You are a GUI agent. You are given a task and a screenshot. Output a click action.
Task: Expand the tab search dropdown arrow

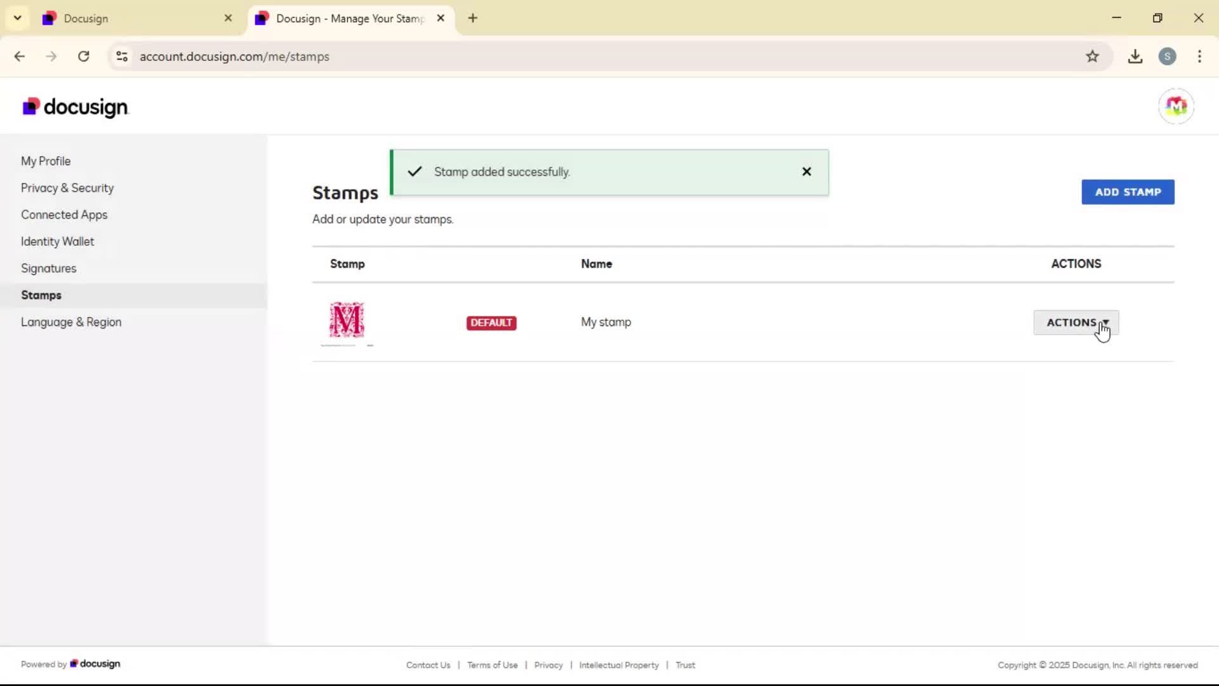(x=18, y=18)
